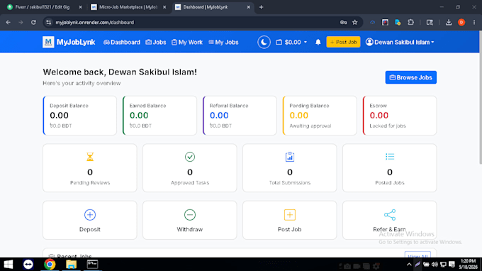
Task: Click the Escrow value 0.00
Action: pyautogui.click(x=379, y=116)
